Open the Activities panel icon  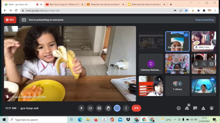point(203,108)
